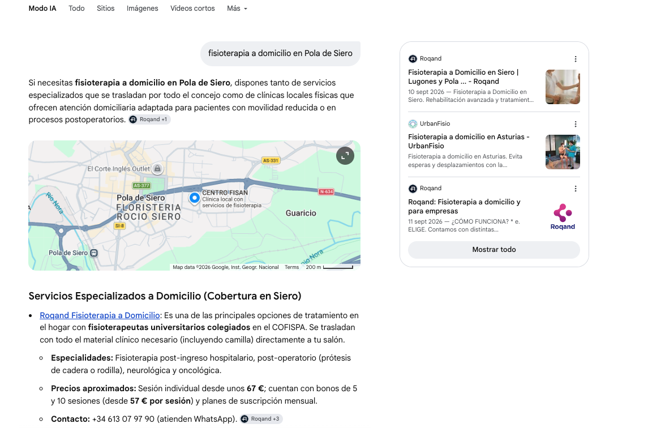Viewport: 648px width, 428px height.
Task: Open the Vídeos cortos tab
Action: 192,8
